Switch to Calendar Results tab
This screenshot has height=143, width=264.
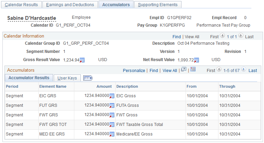pyautogui.click(x=21, y=5)
